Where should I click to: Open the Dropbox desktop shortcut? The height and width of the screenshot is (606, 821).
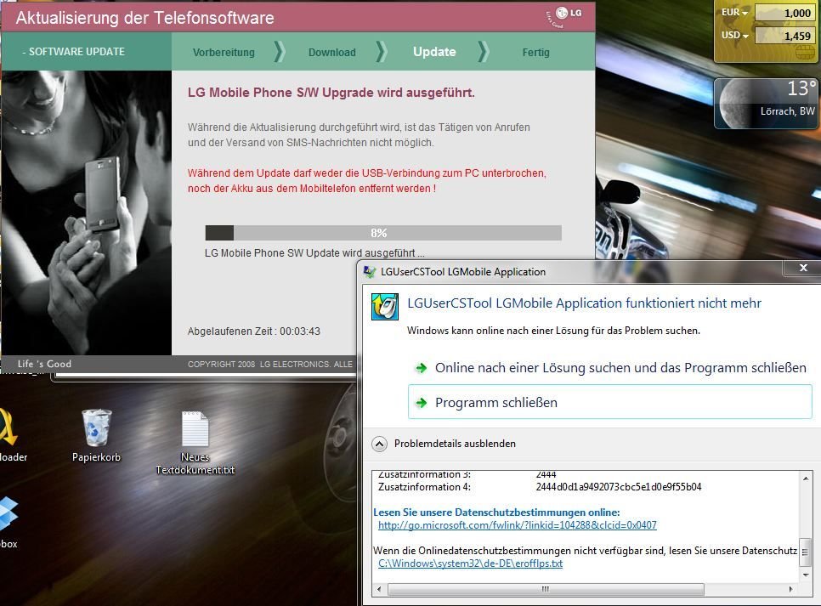point(8,521)
